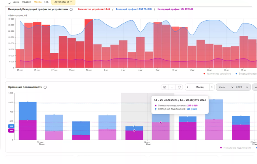Click the camera snapshot icon
The image size is (257, 164).
[x=165, y=87]
